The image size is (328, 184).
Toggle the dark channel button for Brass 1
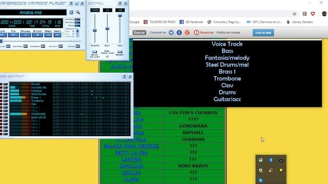tap(6, 98)
